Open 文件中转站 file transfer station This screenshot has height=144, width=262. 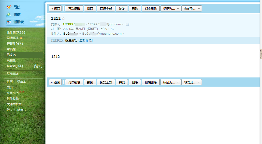(14, 104)
